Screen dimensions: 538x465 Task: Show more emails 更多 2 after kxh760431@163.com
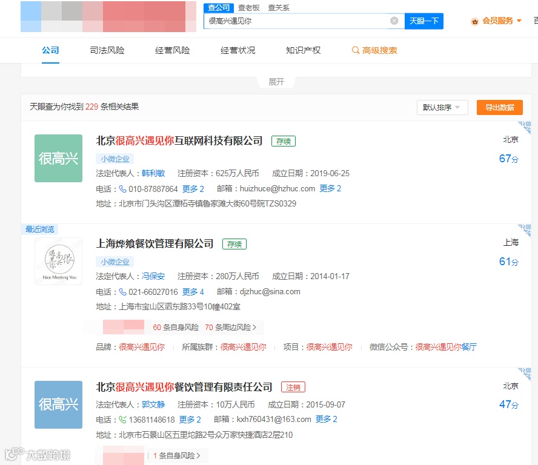click(327, 419)
